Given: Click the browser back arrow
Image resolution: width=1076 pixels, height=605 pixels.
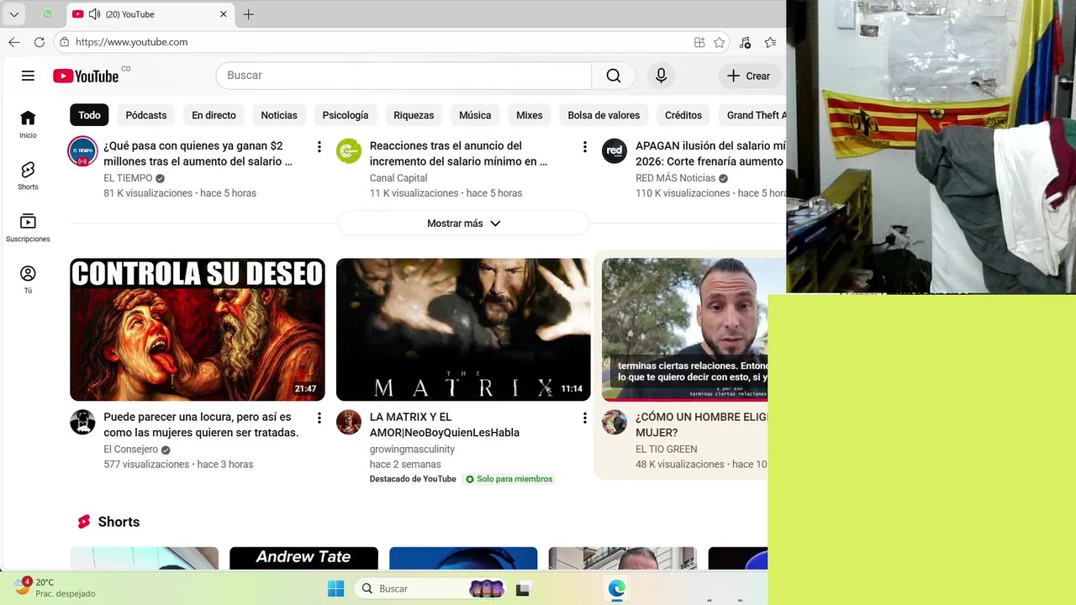Looking at the screenshot, I should pos(14,42).
